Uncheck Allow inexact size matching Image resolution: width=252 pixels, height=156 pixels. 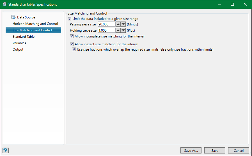(x=72, y=44)
